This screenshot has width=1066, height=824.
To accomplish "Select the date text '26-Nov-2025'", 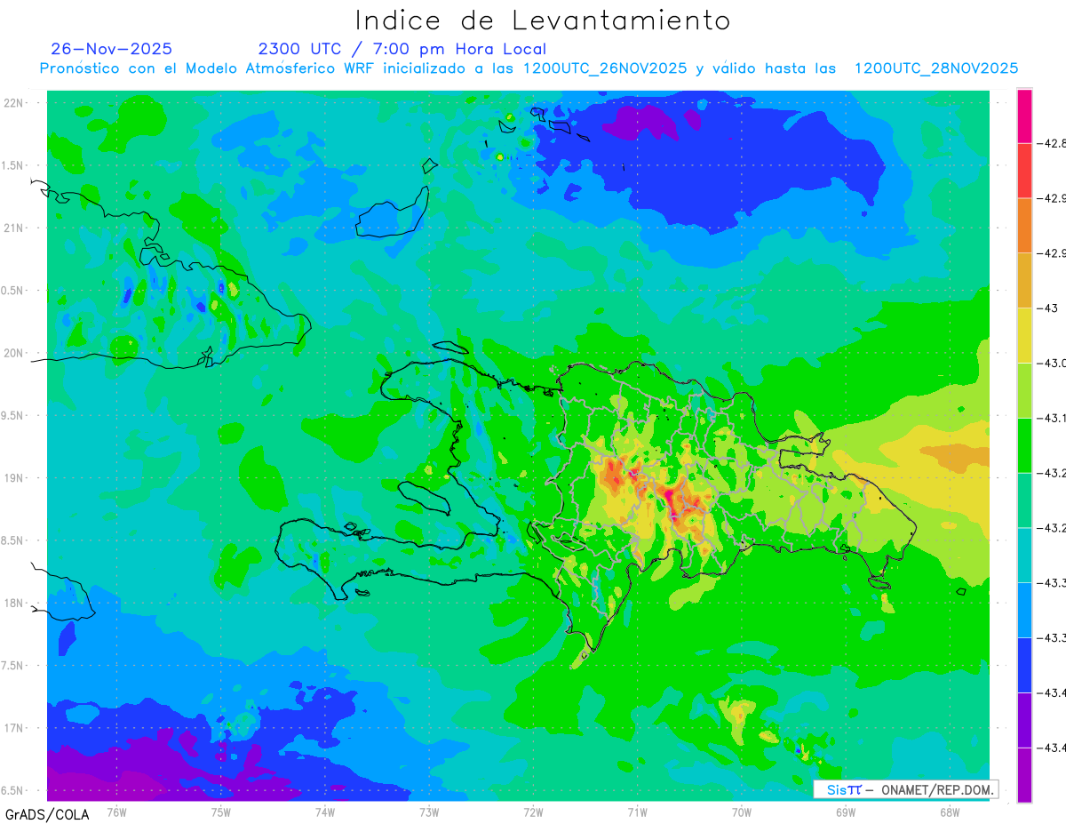I will pyautogui.click(x=112, y=49).
